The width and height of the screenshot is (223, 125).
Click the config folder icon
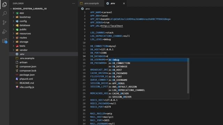[17, 21]
